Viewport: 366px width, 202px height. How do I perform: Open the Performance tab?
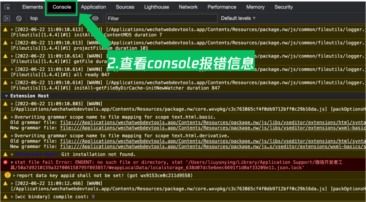(222, 7)
